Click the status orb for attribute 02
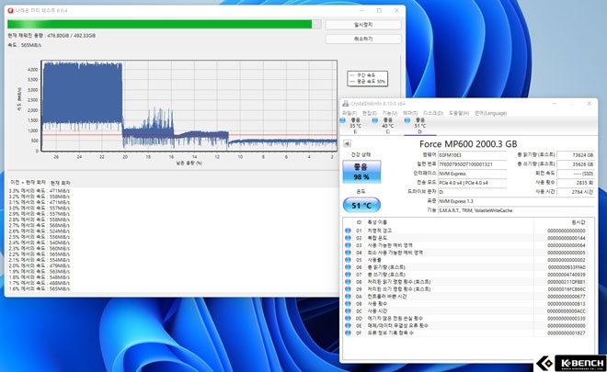The height and width of the screenshot is (372, 607). point(348,238)
